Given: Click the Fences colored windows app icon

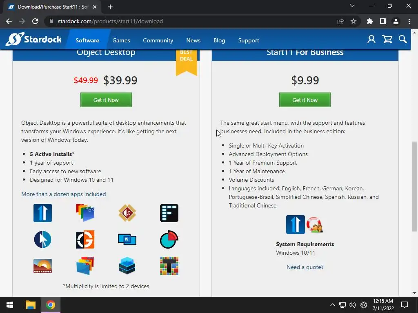Looking at the screenshot, I should 85,213.
